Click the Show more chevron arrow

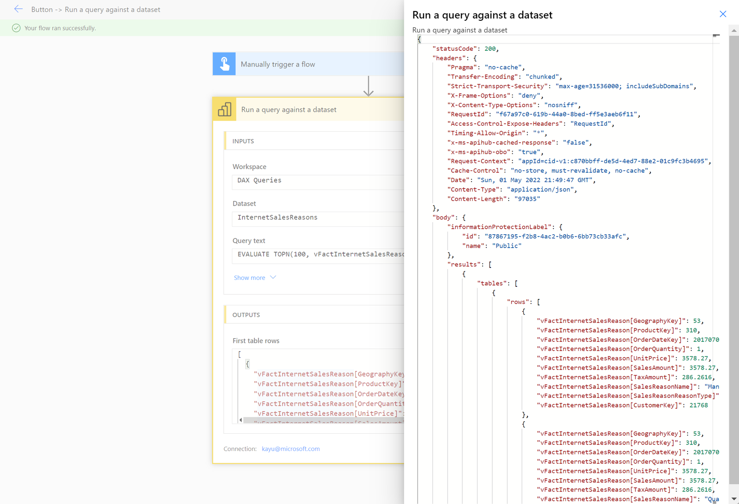point(273,277)
